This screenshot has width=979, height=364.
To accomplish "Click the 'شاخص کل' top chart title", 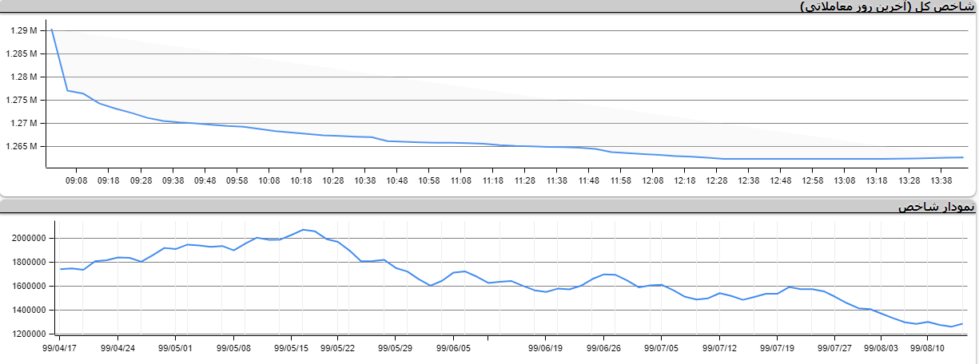I will (887, 6).
